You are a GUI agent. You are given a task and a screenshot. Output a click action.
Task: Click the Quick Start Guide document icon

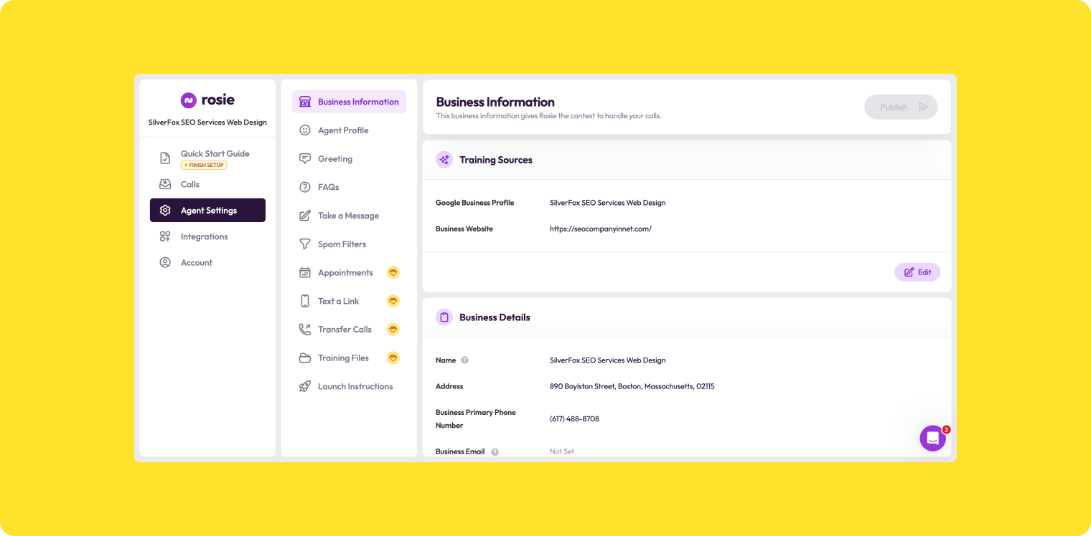165,158
